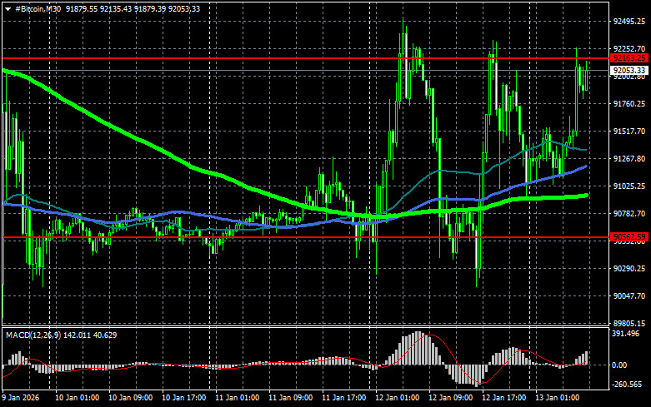Click the 391.496 MACD scale value
The height and width of the screenshot is (407, 651).
coord(626,334)
